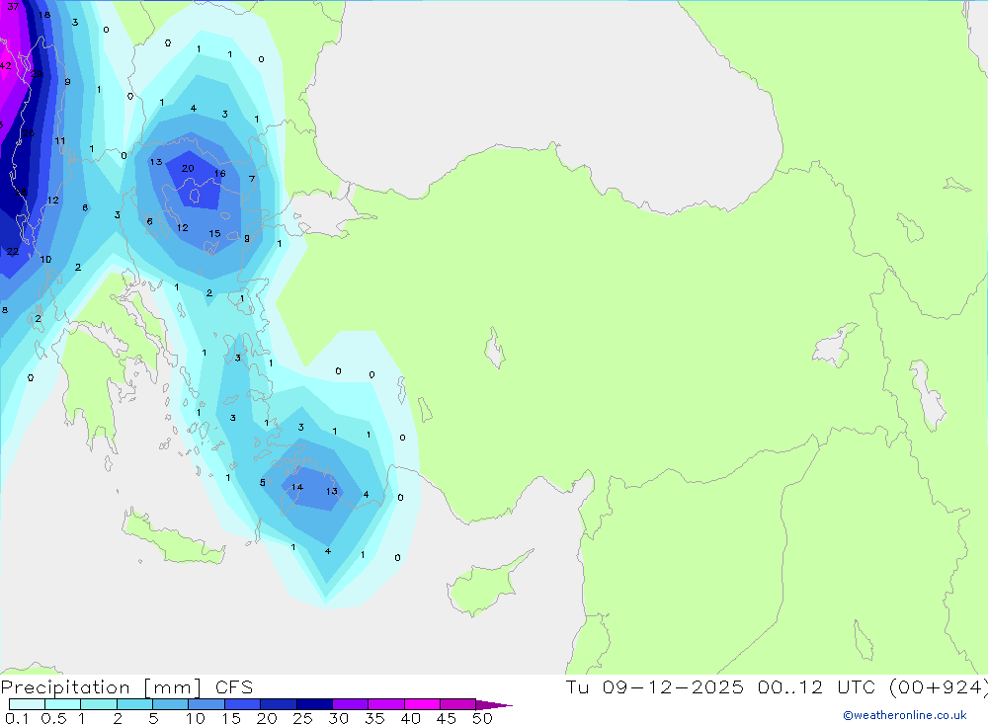Click the map value '22'
Image resolution: width=988 pixels, height=724 pixels.
13,252
